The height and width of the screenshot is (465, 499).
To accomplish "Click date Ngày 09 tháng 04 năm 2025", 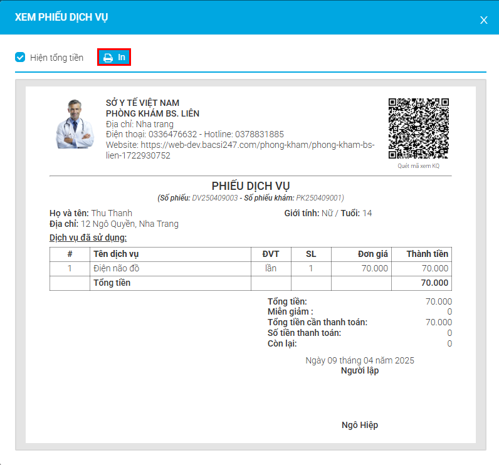I will 360,360.
